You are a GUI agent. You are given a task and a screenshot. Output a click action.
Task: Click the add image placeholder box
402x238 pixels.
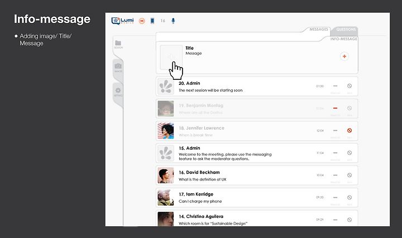(171, 57)
